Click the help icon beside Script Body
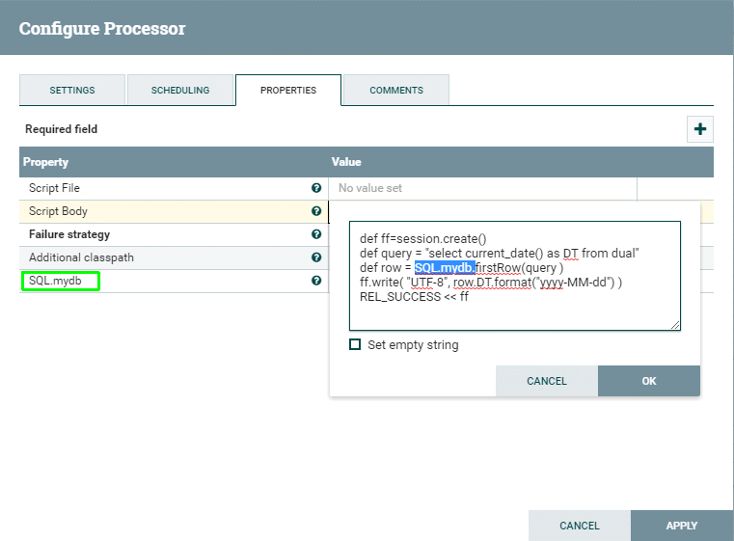 click(x=316, y=211)
